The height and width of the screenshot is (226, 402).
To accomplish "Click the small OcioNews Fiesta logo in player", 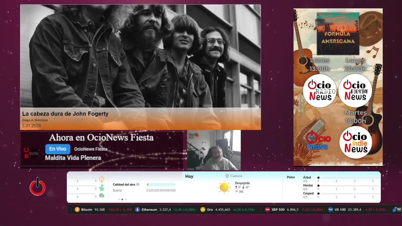I will tap(32, 153).
